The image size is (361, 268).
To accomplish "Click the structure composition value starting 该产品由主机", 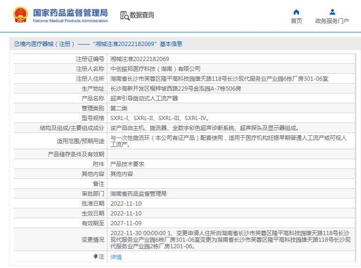I will pos(205,128).
